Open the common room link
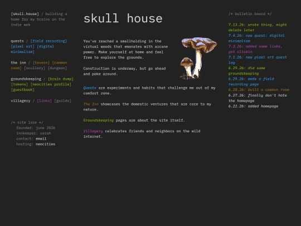This screenshot has width=301, height=226. (x=39, y=65)
